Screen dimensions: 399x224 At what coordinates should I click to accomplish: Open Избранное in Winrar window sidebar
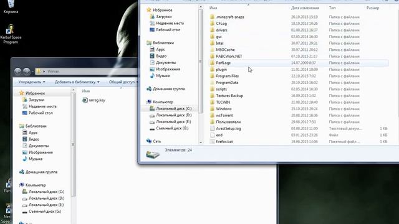[x=32, y=93]
